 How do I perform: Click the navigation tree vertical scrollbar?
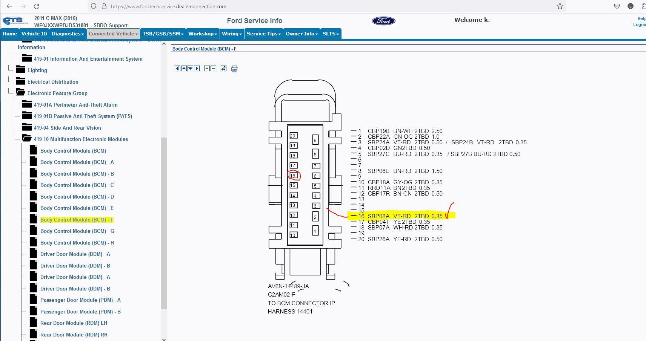click(x=164, y=223)
